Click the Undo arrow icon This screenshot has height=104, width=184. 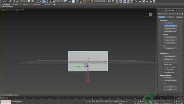(3, 1)
